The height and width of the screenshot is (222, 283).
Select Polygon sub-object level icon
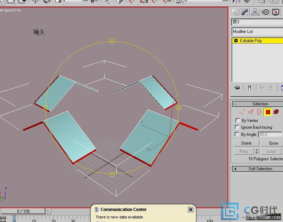[x=268, y=112]
